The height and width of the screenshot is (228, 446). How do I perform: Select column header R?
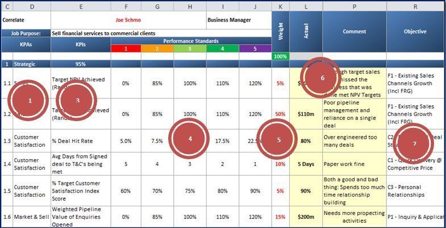pyautogui.click(x=416, y=7)
